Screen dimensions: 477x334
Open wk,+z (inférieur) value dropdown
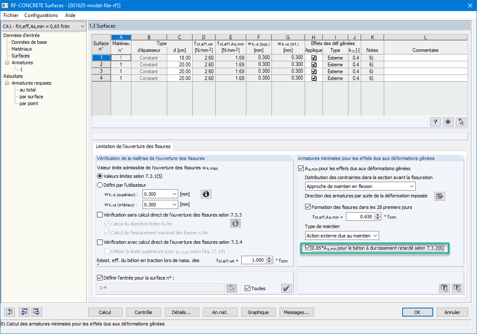pyautogui.click(x=174, y=205)
